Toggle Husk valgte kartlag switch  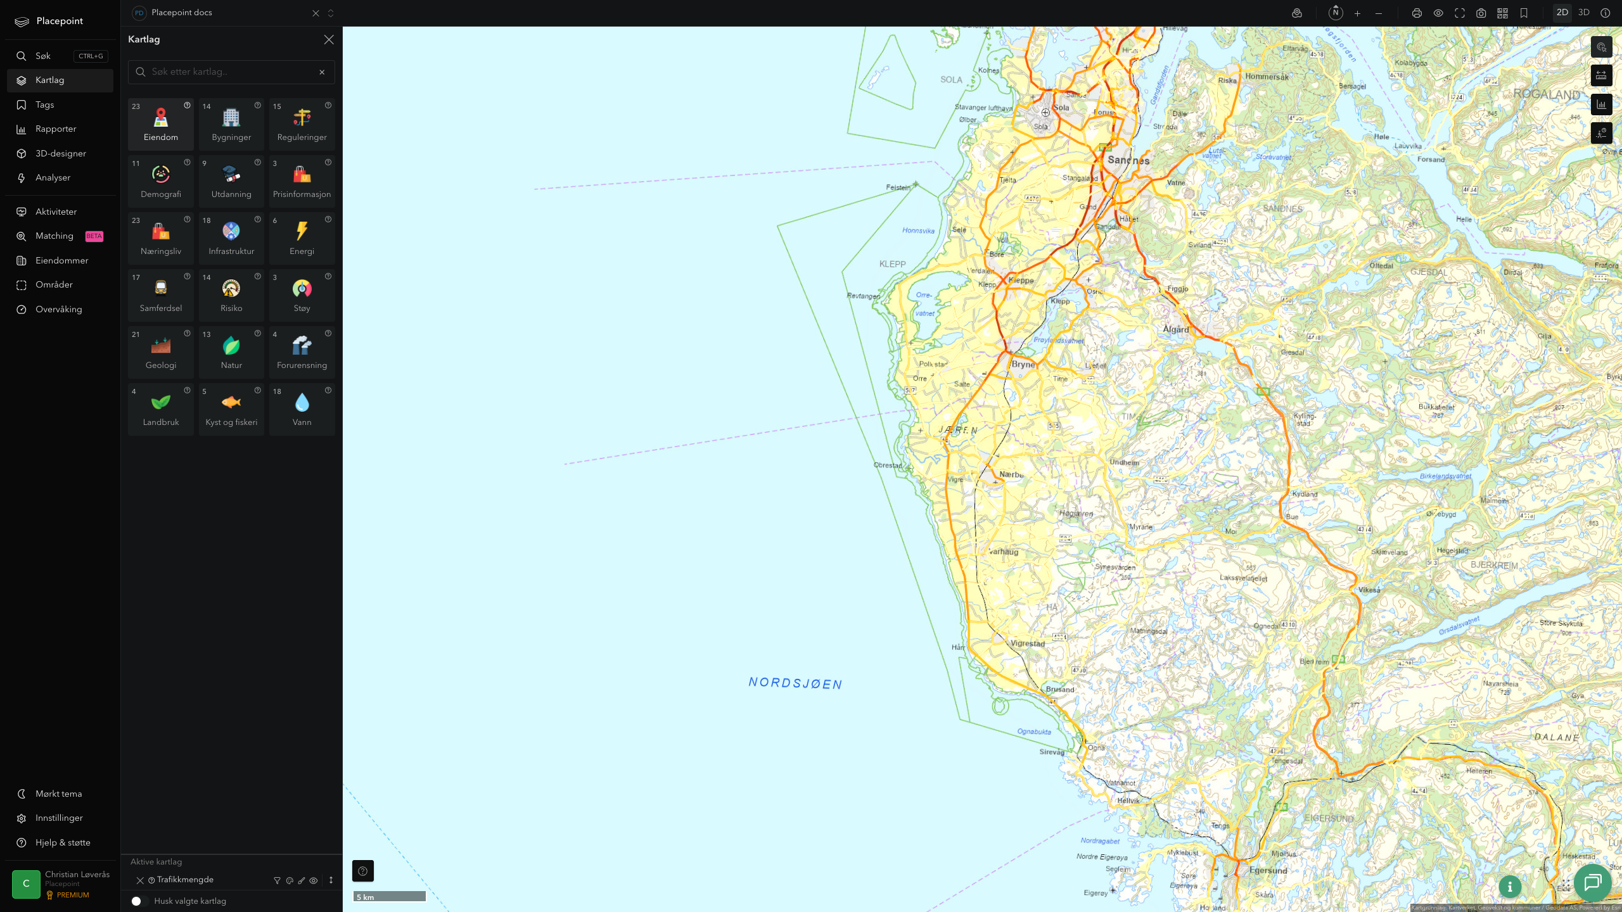tap(139, 901)
